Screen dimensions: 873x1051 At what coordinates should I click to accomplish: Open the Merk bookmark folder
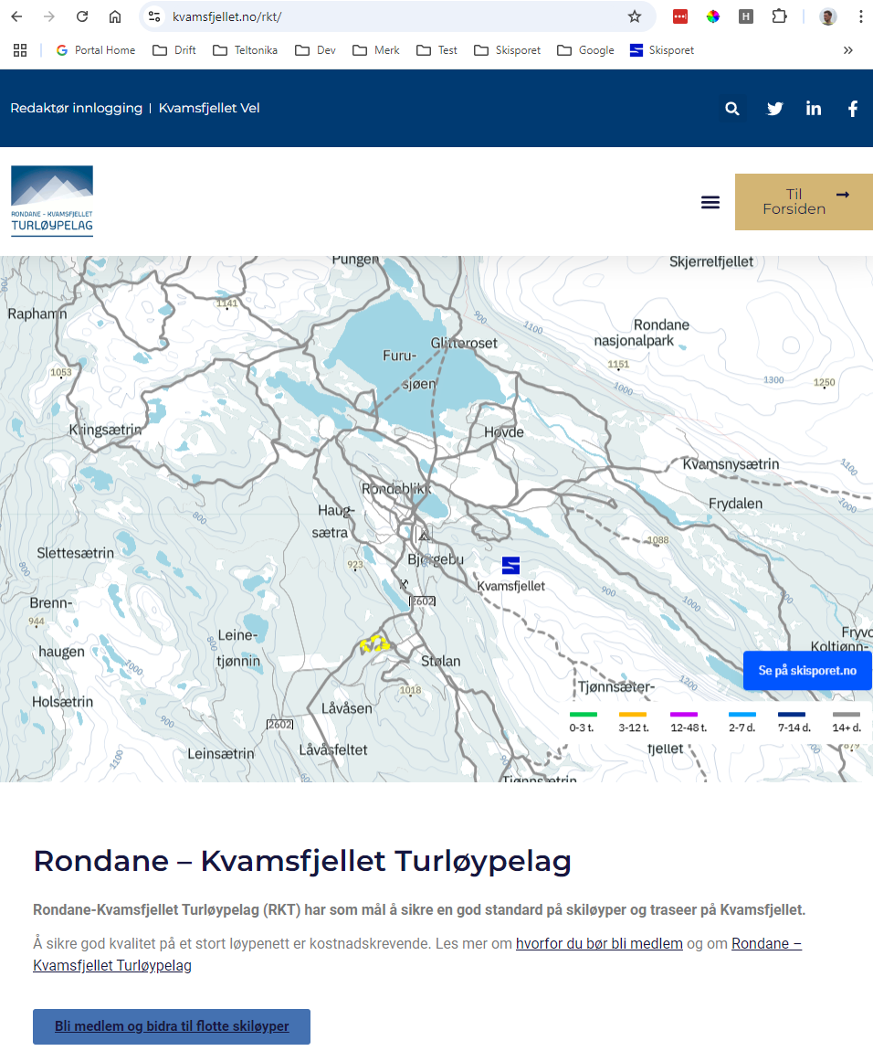pos(376,50)
